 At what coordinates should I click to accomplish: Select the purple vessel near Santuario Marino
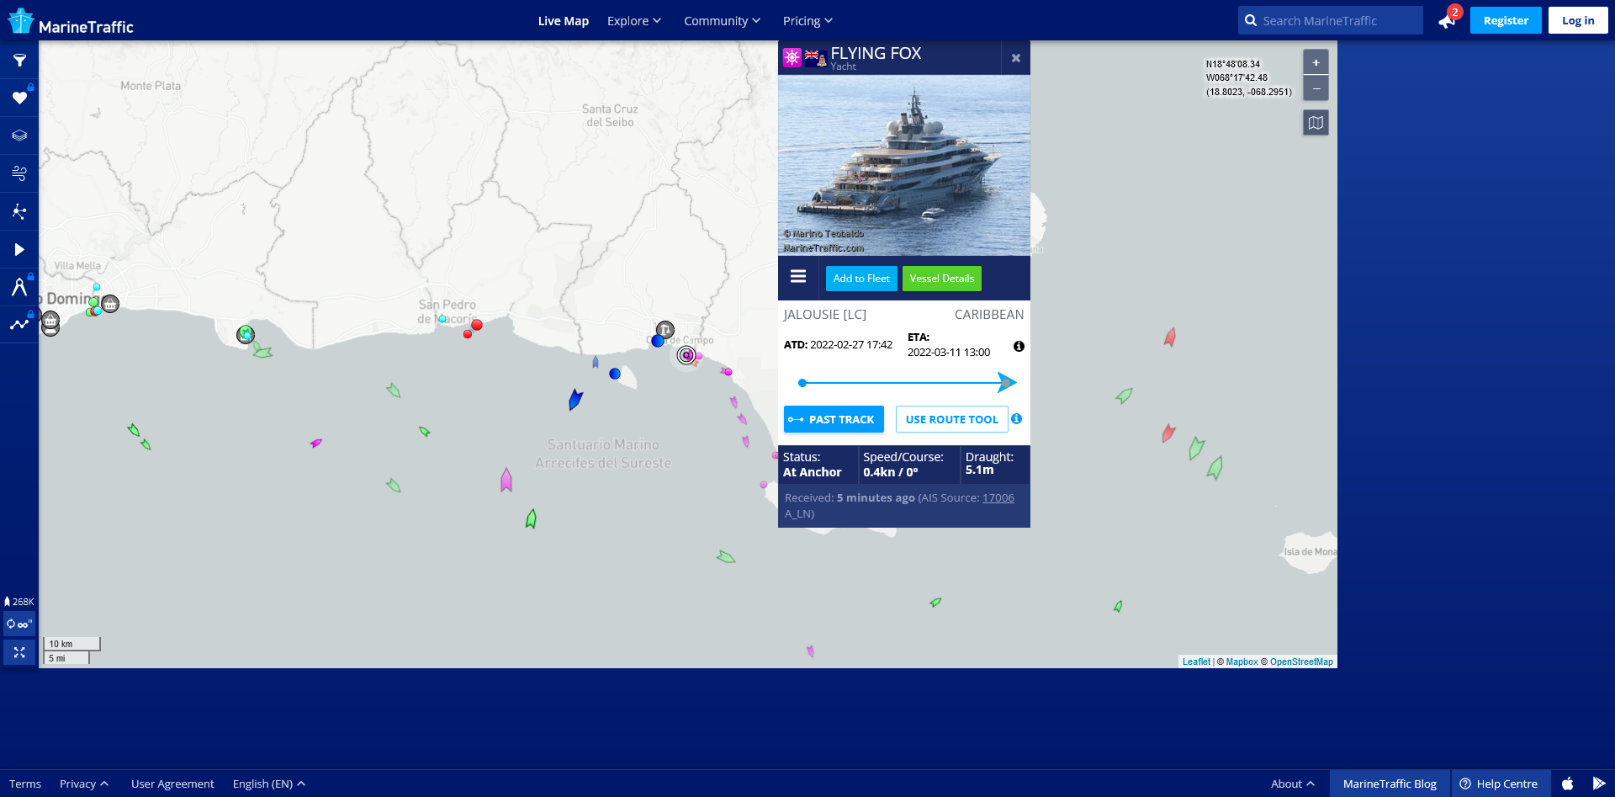pos(506,481)
